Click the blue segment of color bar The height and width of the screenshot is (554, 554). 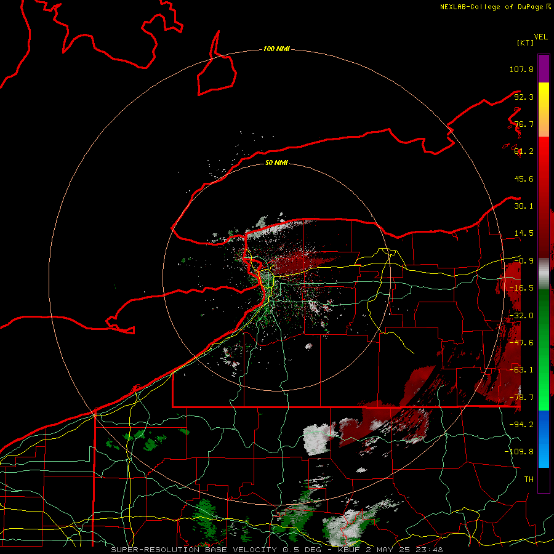[544, 439]
